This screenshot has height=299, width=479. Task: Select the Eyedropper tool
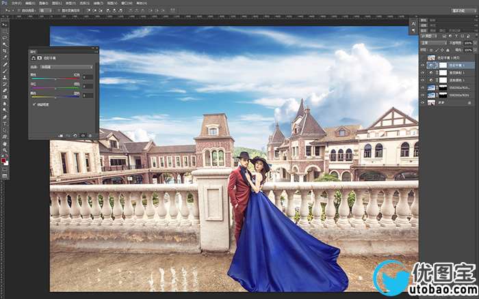click(x=5, y=57)
